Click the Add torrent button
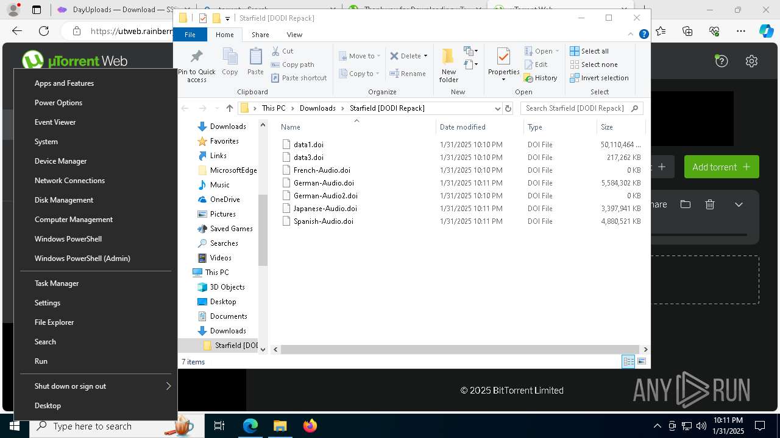 tap(721, 167)
